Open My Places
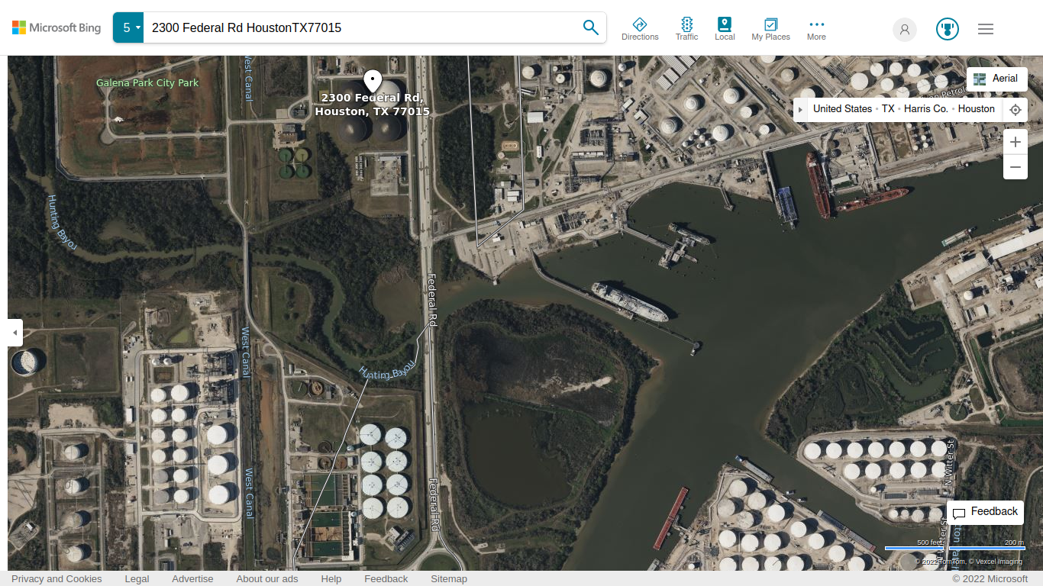This screenshot has height=586, width=1043. pyautogui.click(x=770, y=29)
